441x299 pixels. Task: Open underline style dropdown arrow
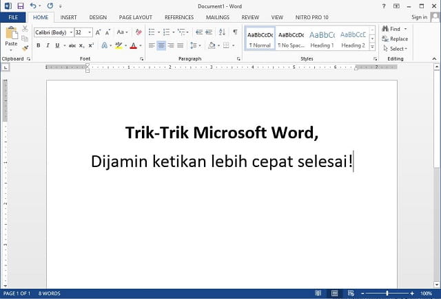[65, 45]
